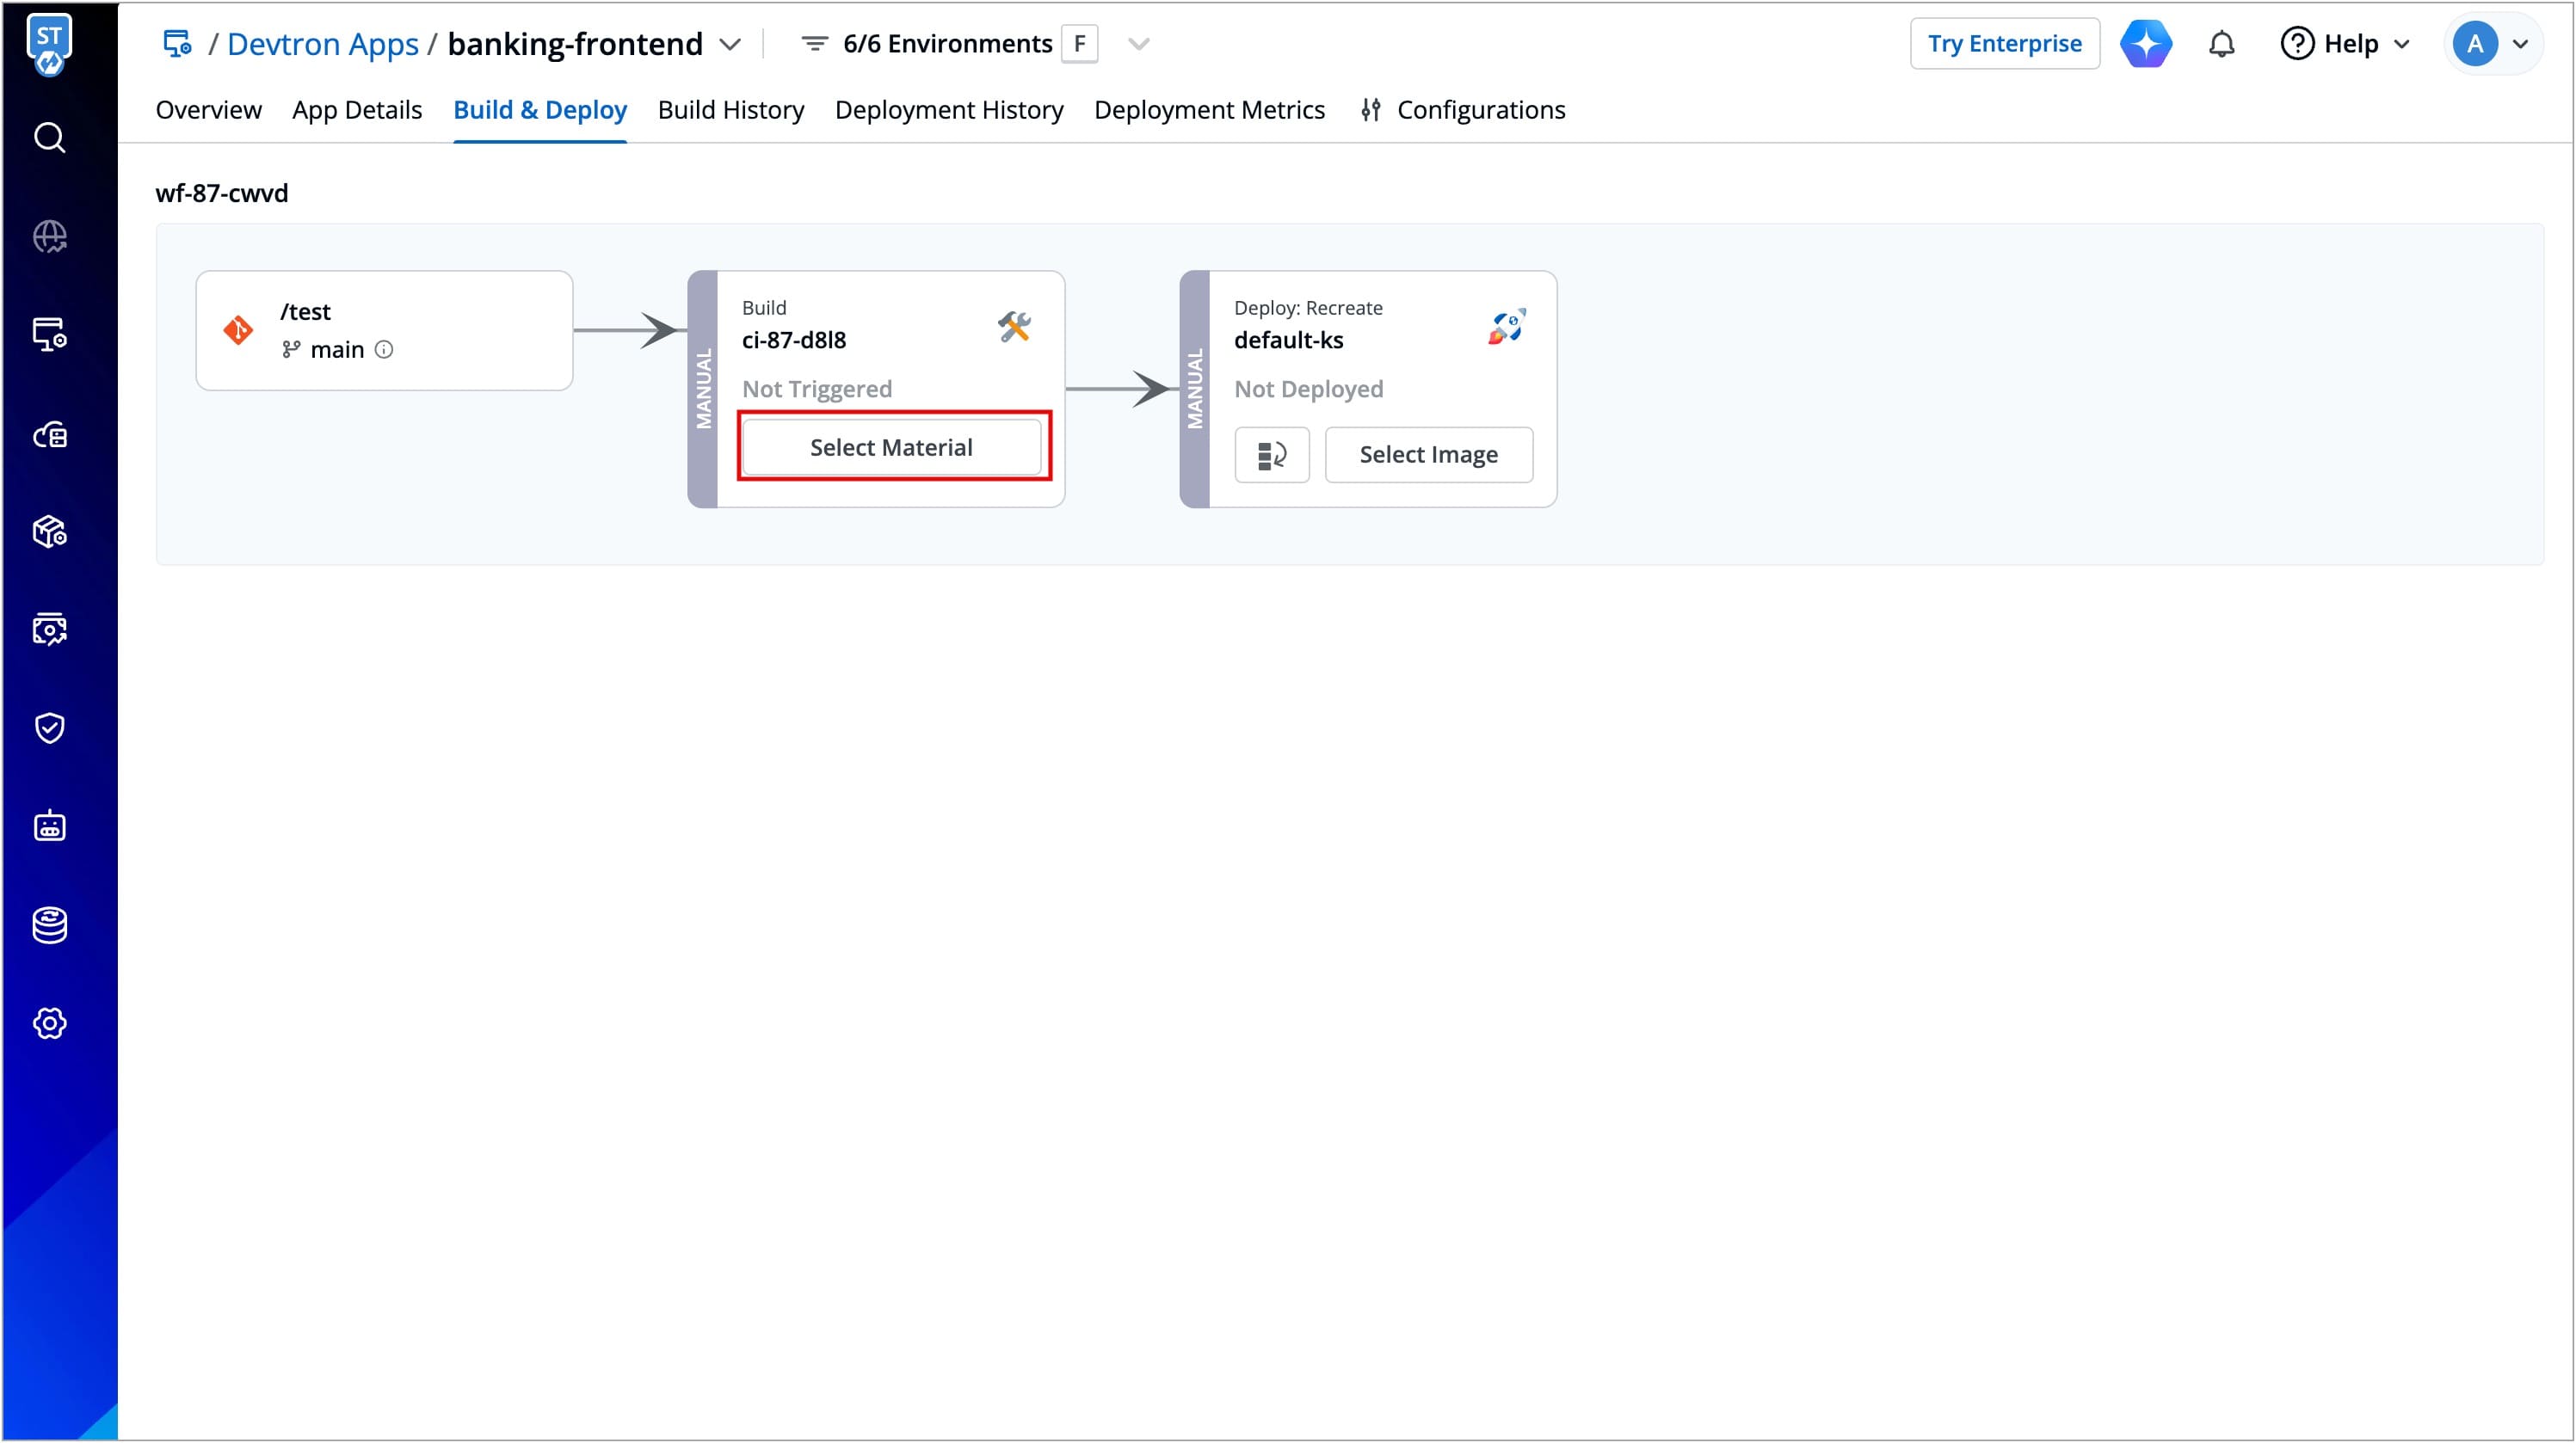Screen dimensions: 2576x1443
Task: Open the sparkle AI assistant icon
Action: click(x=2145, y=44)
